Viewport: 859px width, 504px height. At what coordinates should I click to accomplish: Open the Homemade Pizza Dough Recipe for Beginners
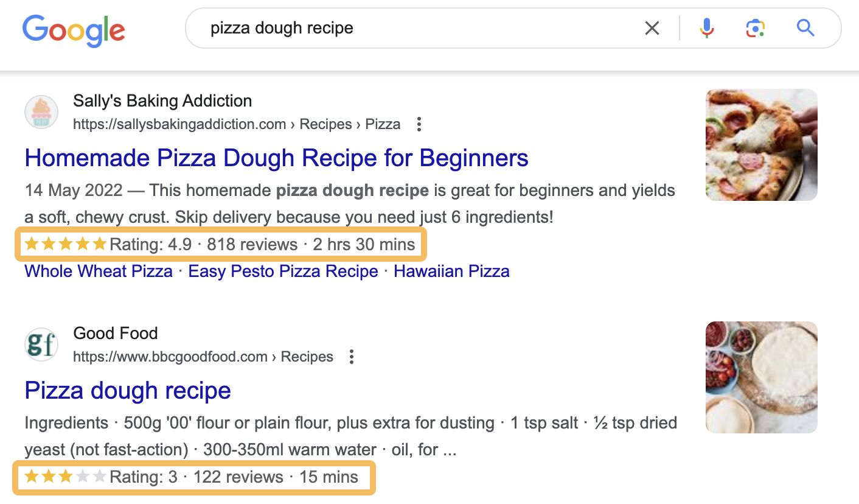[x=276, y=158]
